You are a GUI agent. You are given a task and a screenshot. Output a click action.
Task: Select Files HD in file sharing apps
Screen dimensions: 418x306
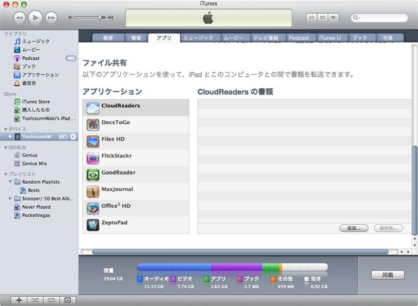(136, 141)
